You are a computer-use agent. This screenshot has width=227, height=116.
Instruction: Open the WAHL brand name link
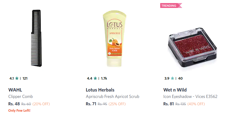pyautogui.click(x=15, y=90)
